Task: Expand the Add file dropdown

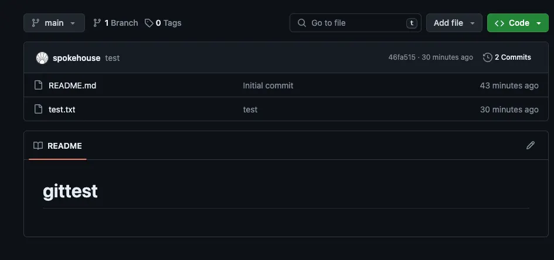Action: [x=454, y=23]
